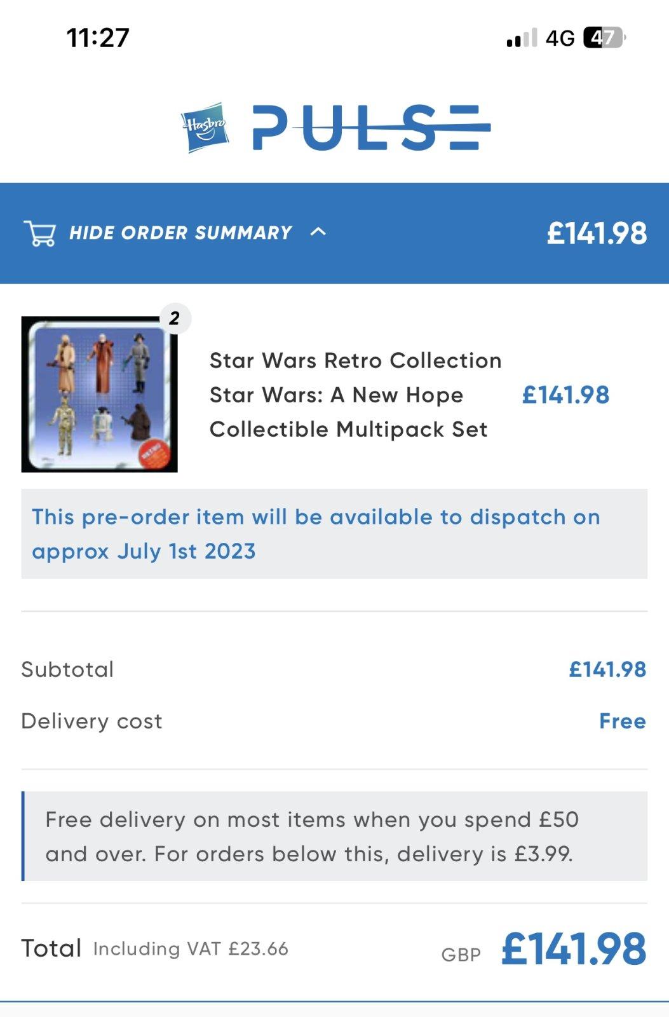The height and width of the screenshot is (1017, 669).
Task: Click the GBP currency label
Action: coord(461,955)
